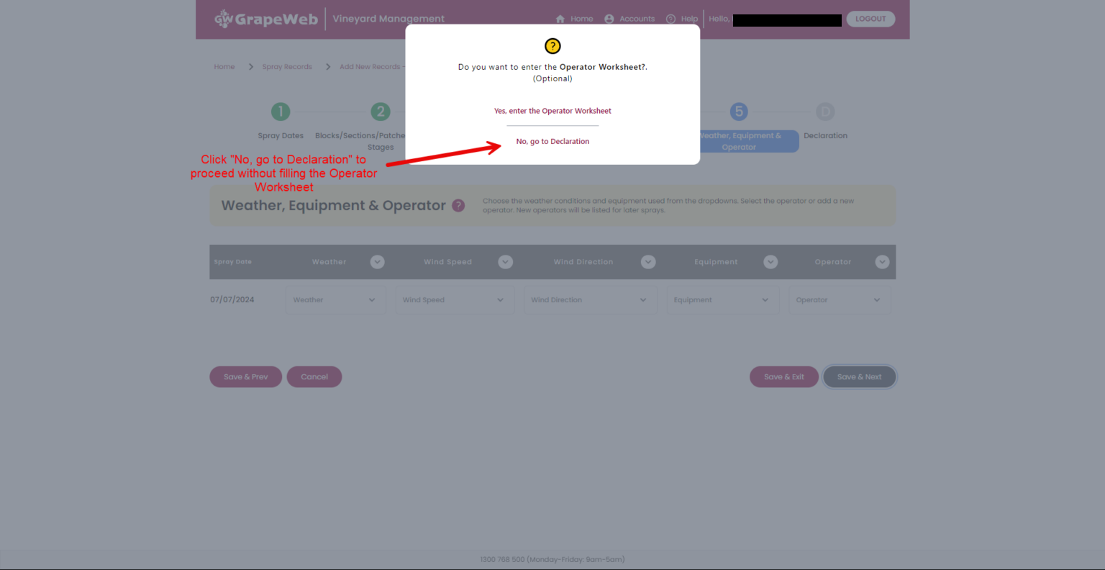Expand the Wind Speed column header chevron
The image size is (1105, 570).
(x=506, y=262)
